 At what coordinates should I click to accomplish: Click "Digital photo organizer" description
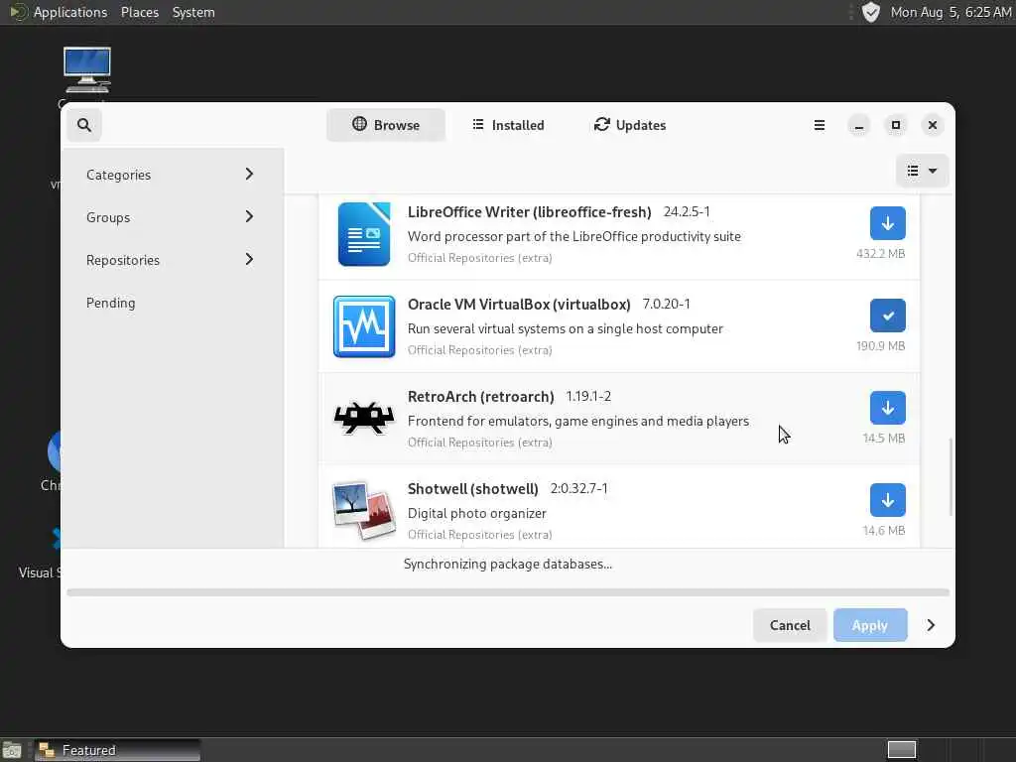click(477, 513)
